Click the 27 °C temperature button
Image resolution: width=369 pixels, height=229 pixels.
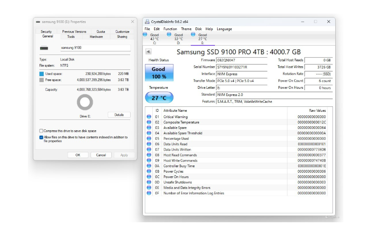click(x=159, y=98)
